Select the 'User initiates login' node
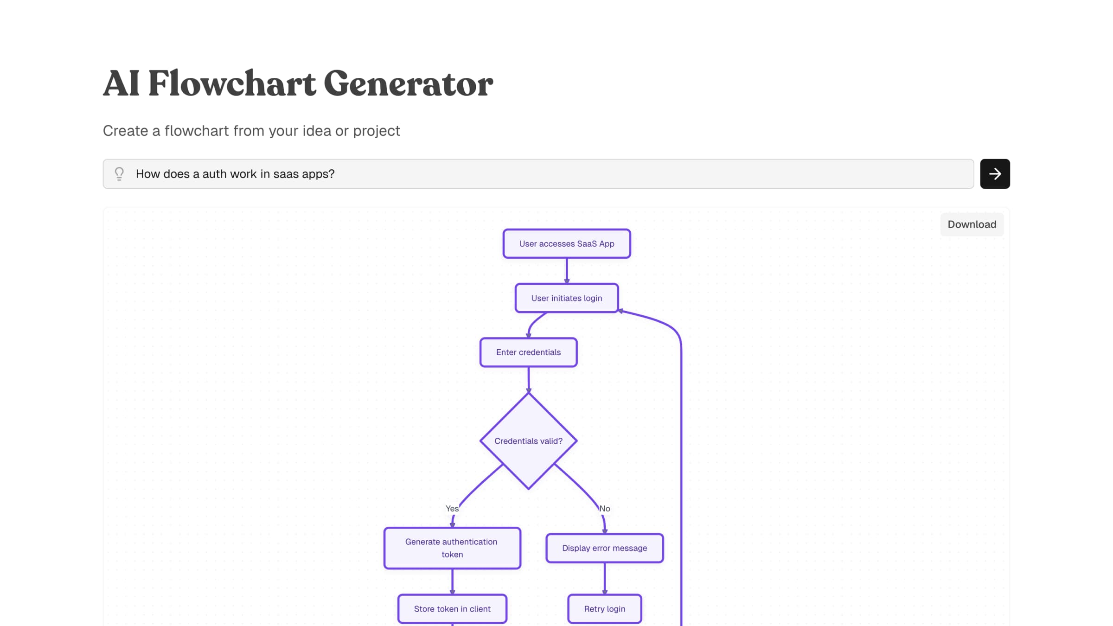Image resolution: width=1113 pixels, height=626 pixels. coord(566,298)
